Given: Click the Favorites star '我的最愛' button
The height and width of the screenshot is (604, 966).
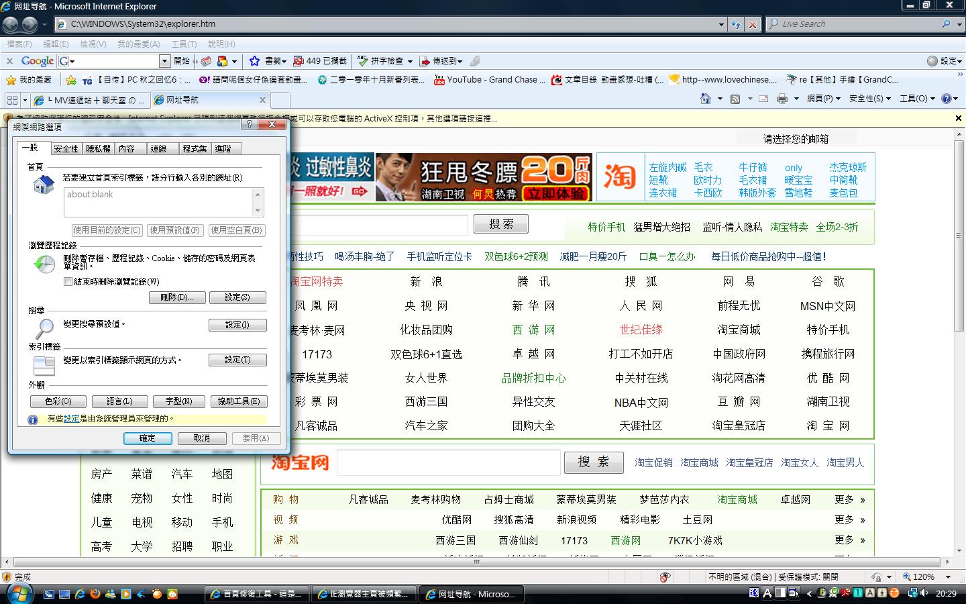Looking at the screenshot, I should (29, 80).
